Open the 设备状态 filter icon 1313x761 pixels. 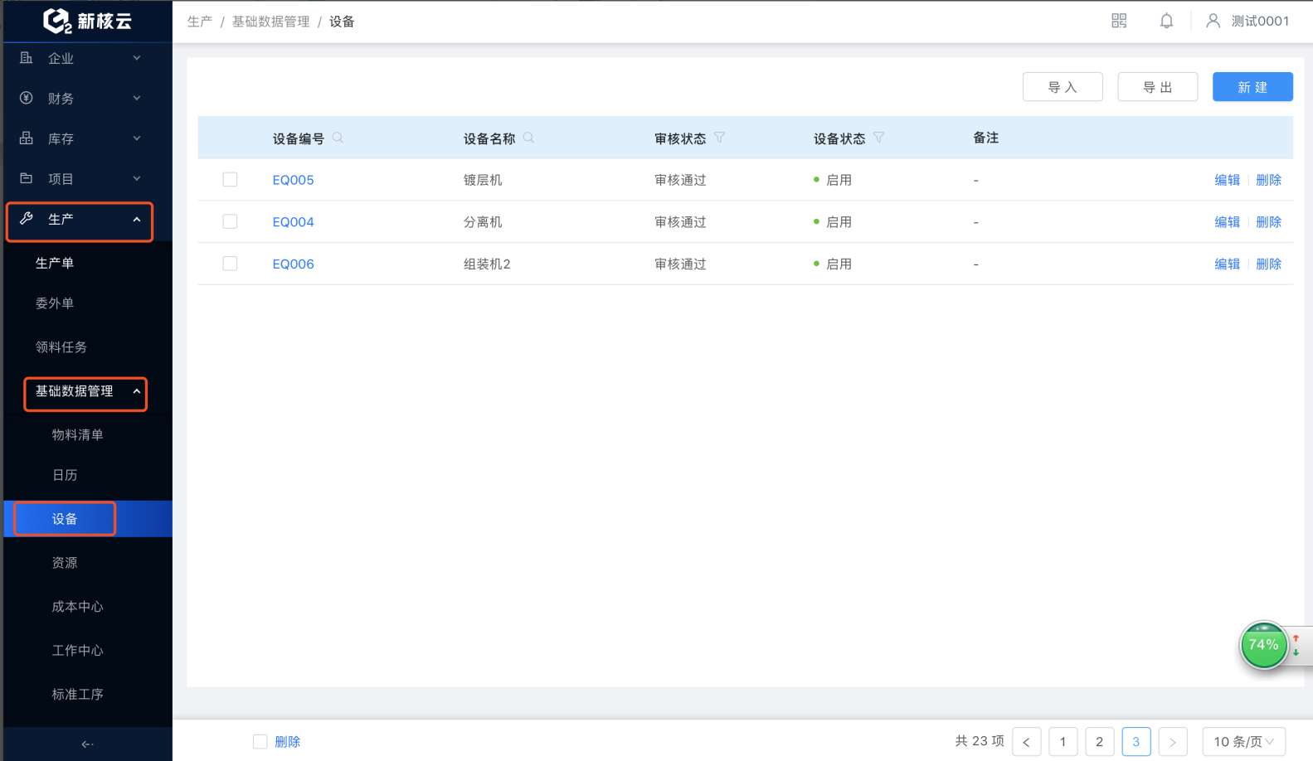[x=878, y=138]
